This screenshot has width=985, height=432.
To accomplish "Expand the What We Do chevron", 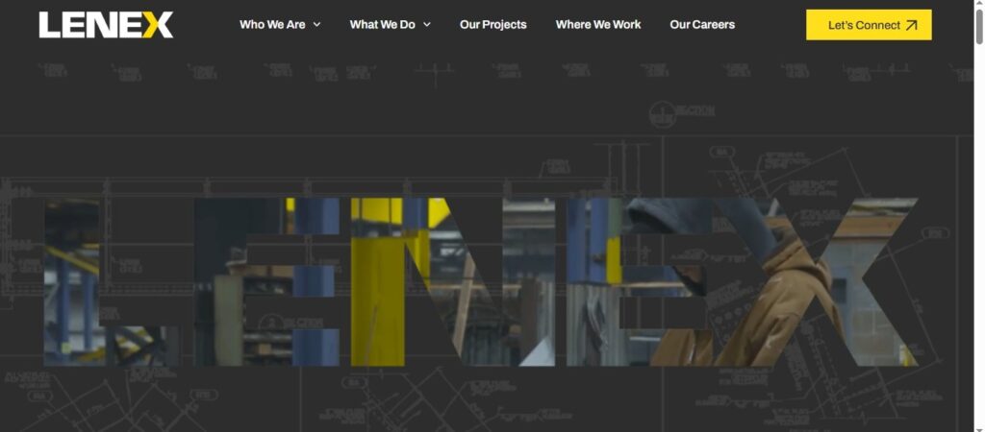I will [426, 24].
